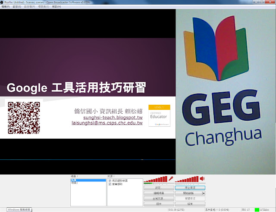Start recording with 開始錄製

pyautogui.click(x=188, y=193)
